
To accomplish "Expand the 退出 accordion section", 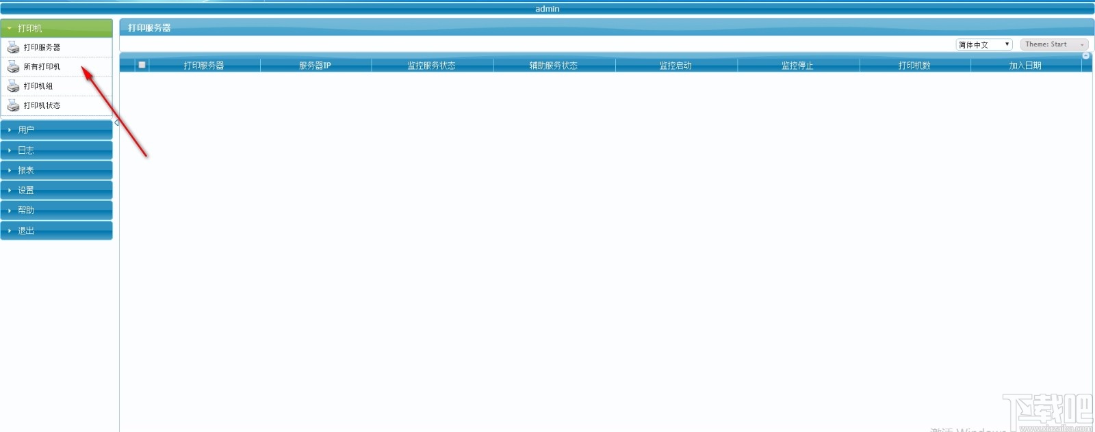I will [x=56, y=230].
